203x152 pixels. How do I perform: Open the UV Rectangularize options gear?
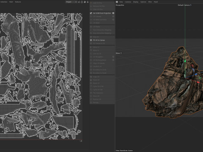tap(113, 60)
